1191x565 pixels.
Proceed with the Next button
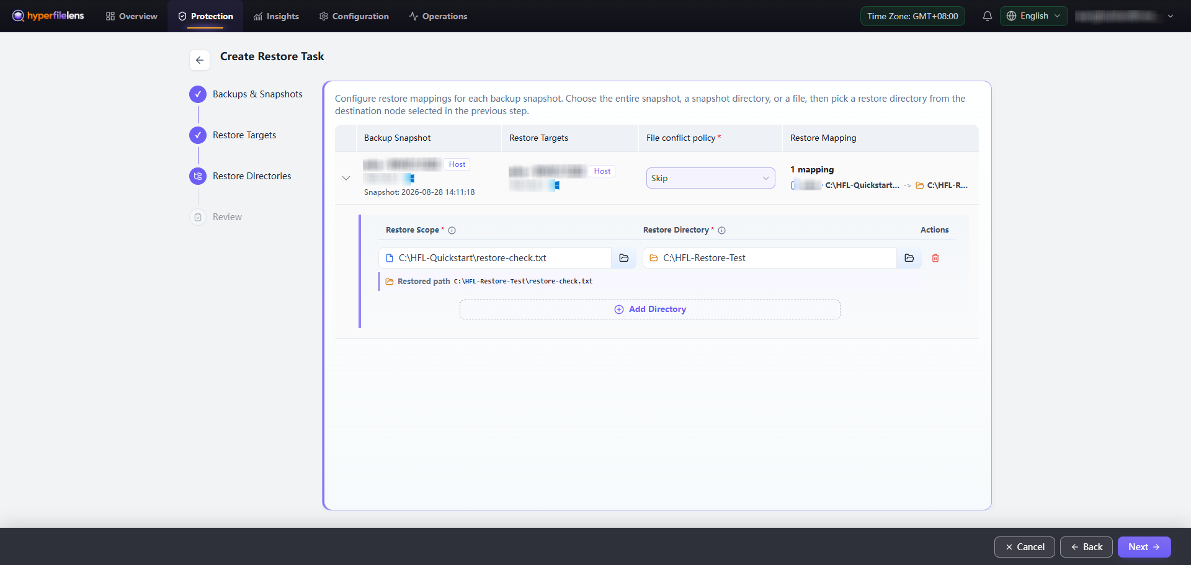(1144, 547)
